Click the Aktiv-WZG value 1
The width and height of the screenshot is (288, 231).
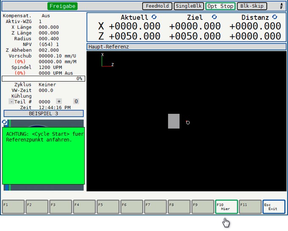40,22
